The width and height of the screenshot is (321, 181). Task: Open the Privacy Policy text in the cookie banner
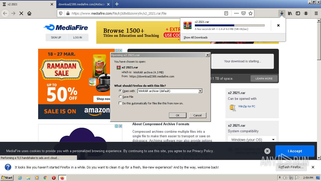click(203, 151)
